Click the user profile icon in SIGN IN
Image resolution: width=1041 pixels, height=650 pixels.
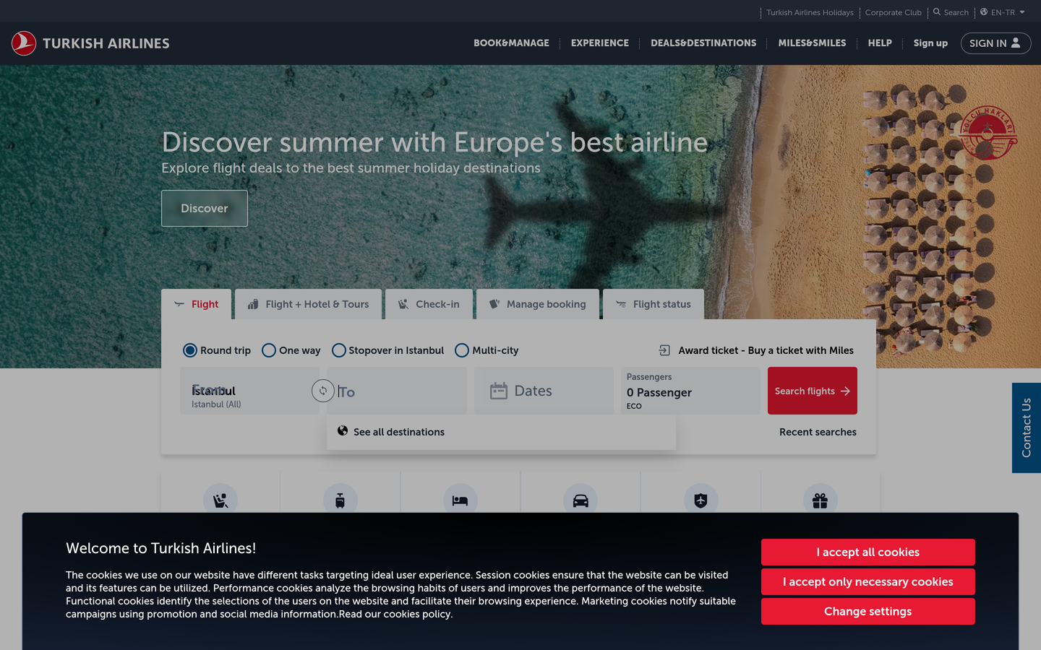click(1016, 43)
